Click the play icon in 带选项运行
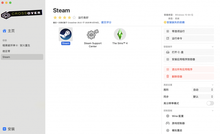 [168, 31]
